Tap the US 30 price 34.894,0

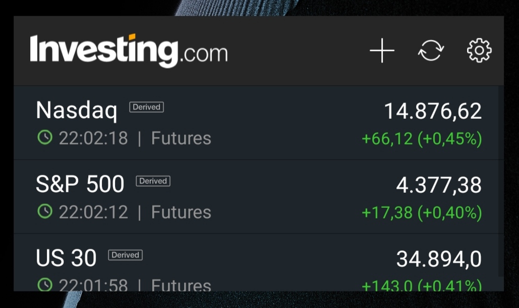438,259
